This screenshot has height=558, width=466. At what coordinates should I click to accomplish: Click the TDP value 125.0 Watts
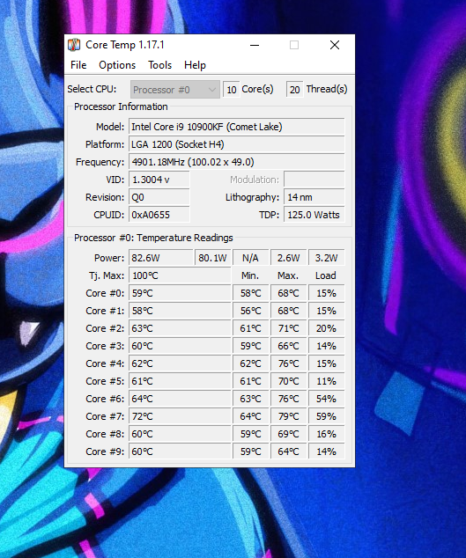314,215
